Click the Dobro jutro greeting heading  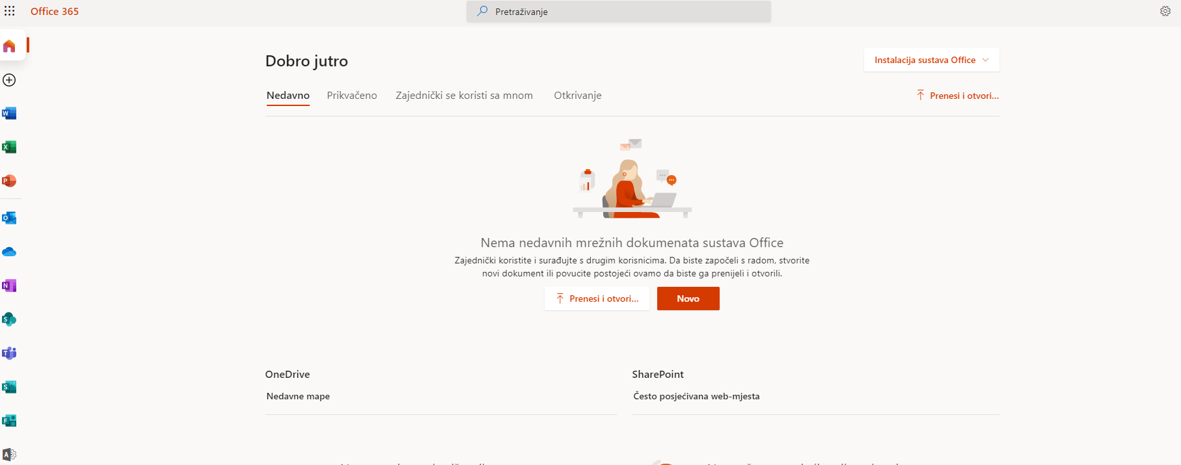[x=306, y=61]
